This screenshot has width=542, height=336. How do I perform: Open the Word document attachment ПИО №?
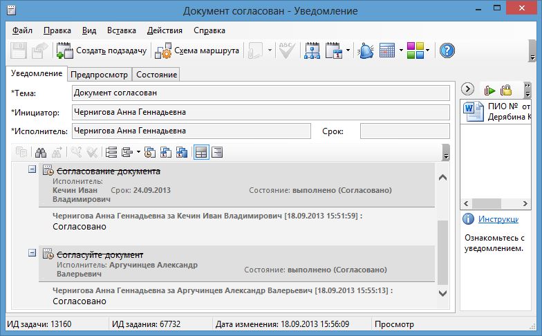[x=498, y=112]
